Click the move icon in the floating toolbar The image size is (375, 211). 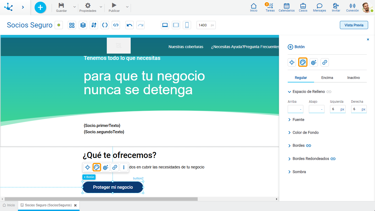(x=88, y=167)
